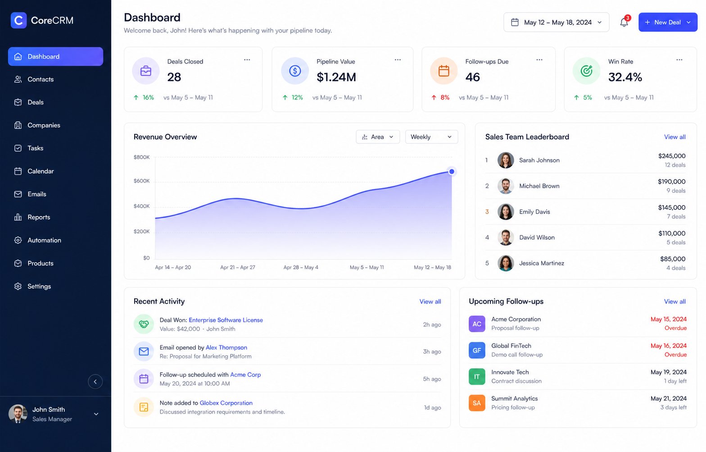Click the $1.24M pipeline value
The image size is (706, 452).
[x=336, y=77]
